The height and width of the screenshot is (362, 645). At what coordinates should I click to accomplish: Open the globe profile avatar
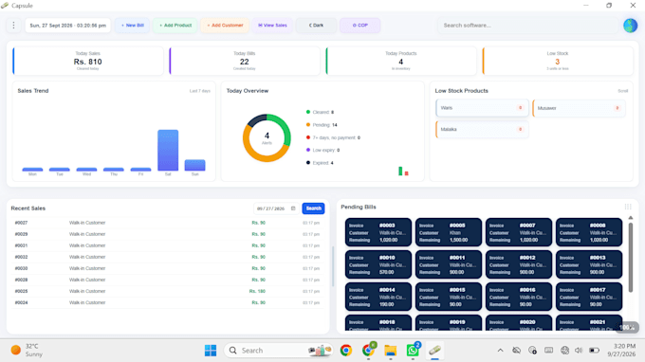pyautogui.click(x=630, y=26)
